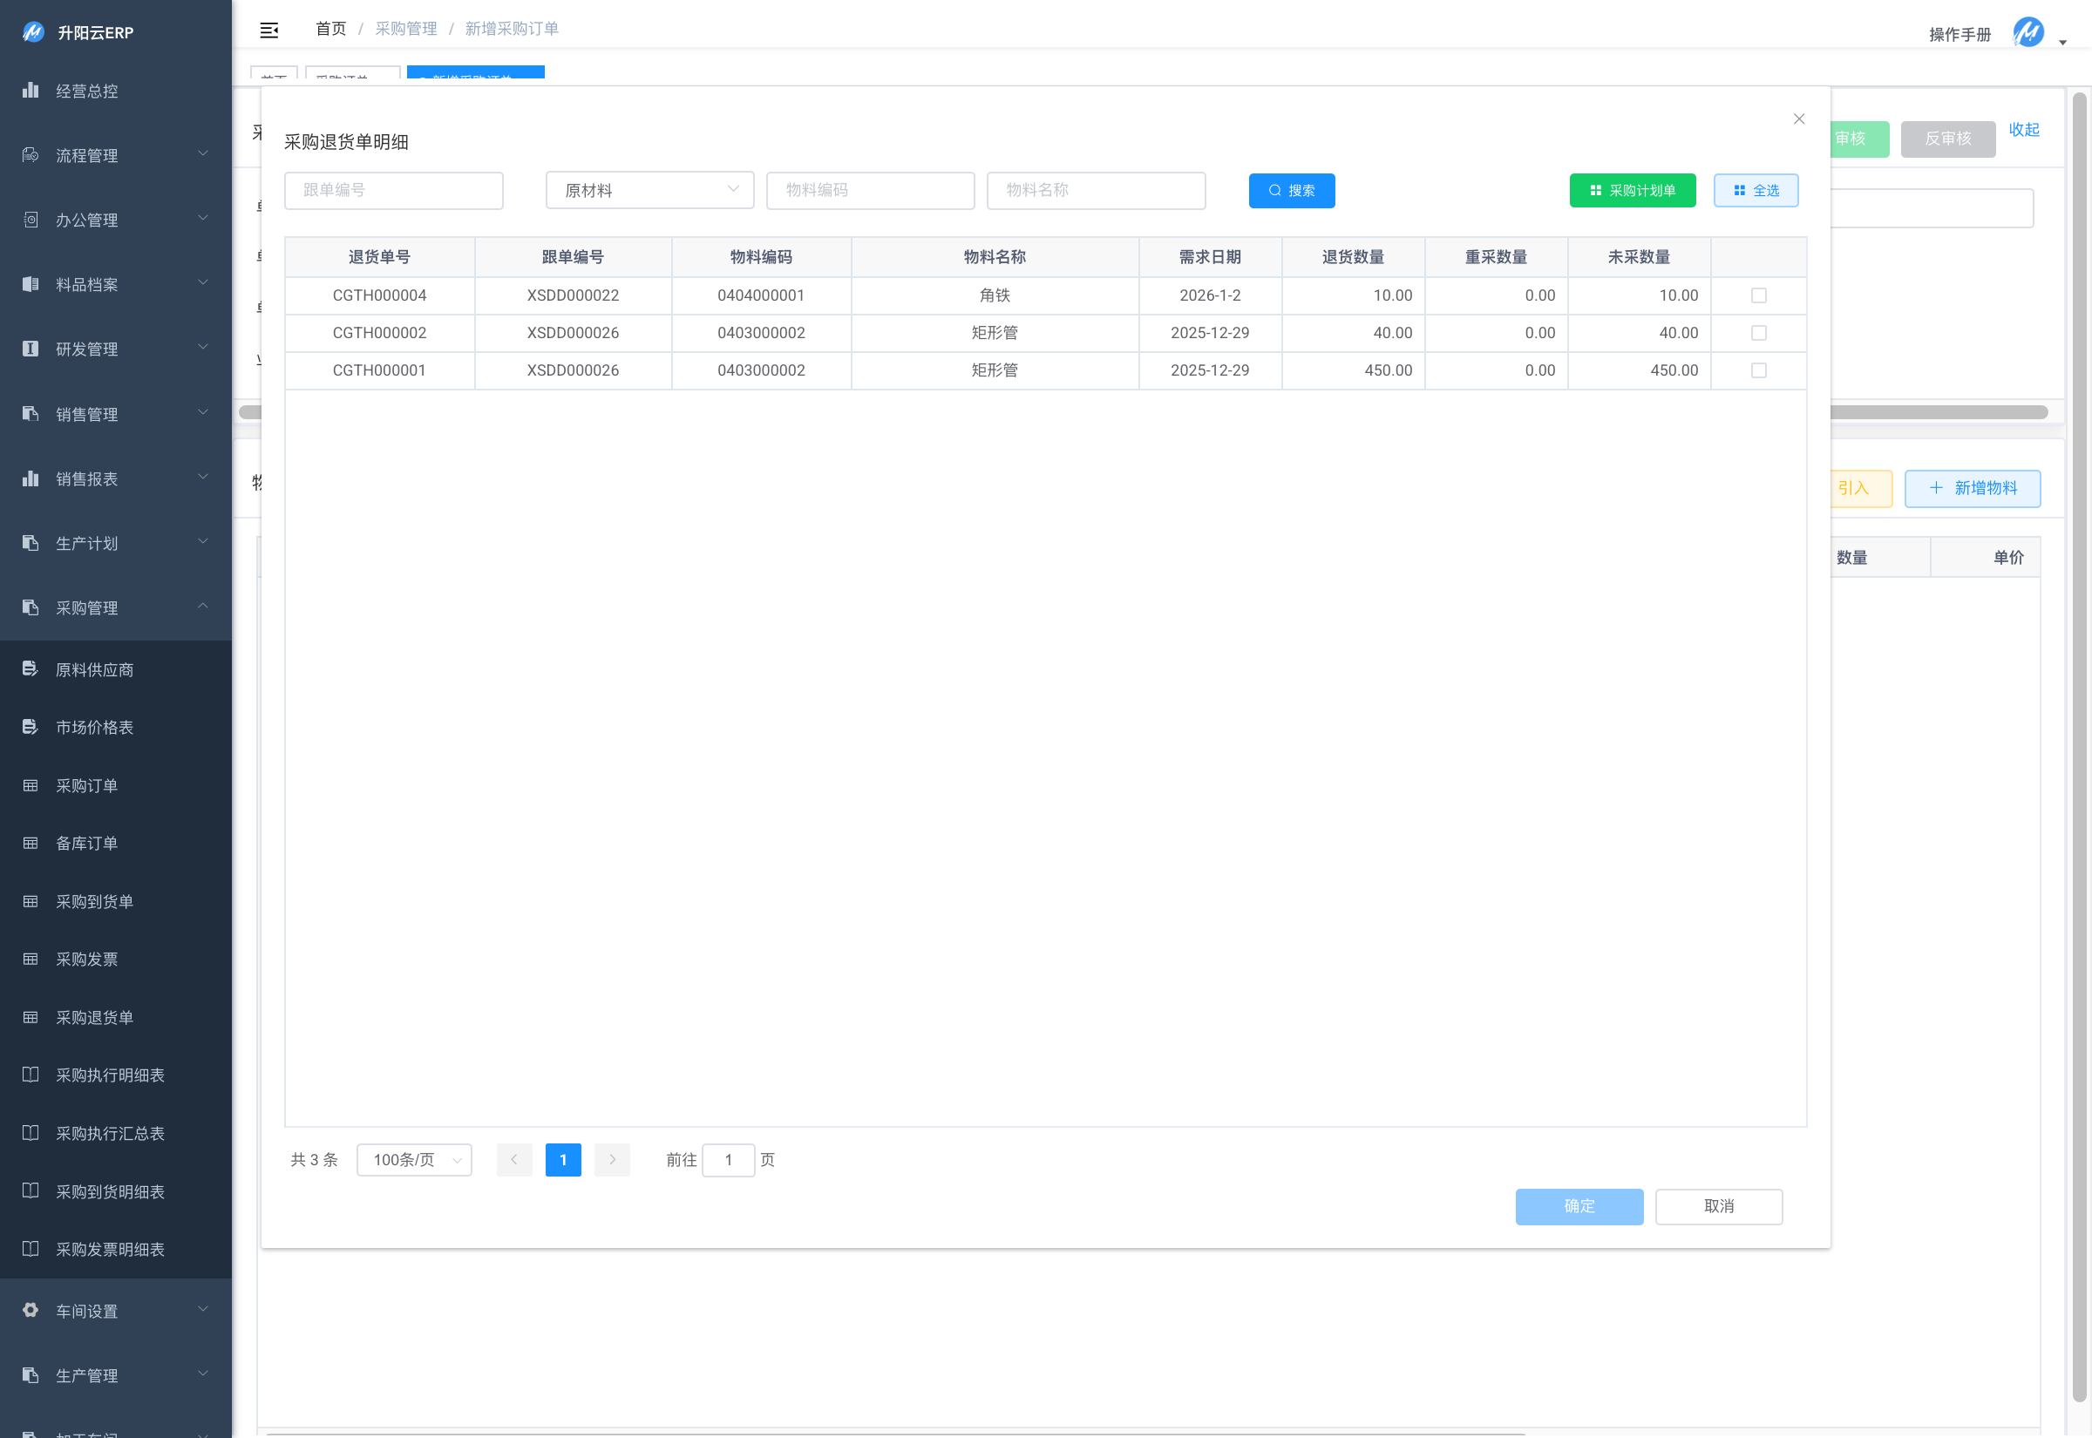The image size is (2092, 1438).
Task: Click the 车间设置 gear icon
Action: tap(31, 1311)
